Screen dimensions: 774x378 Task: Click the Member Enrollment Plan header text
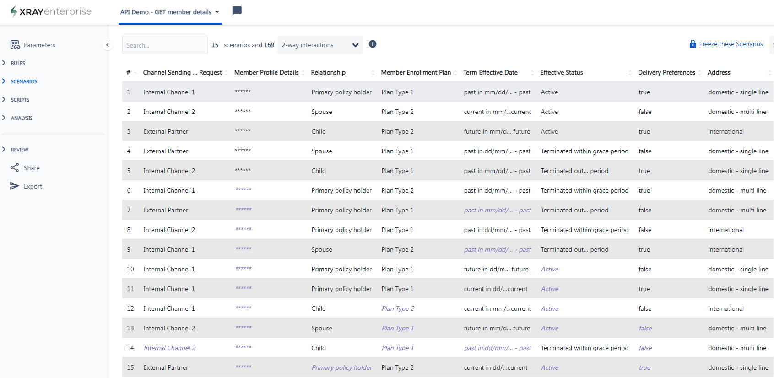416,72
